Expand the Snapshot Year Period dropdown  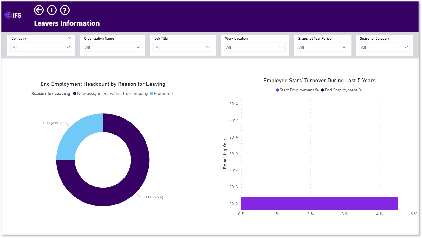[x=323, y=47]
